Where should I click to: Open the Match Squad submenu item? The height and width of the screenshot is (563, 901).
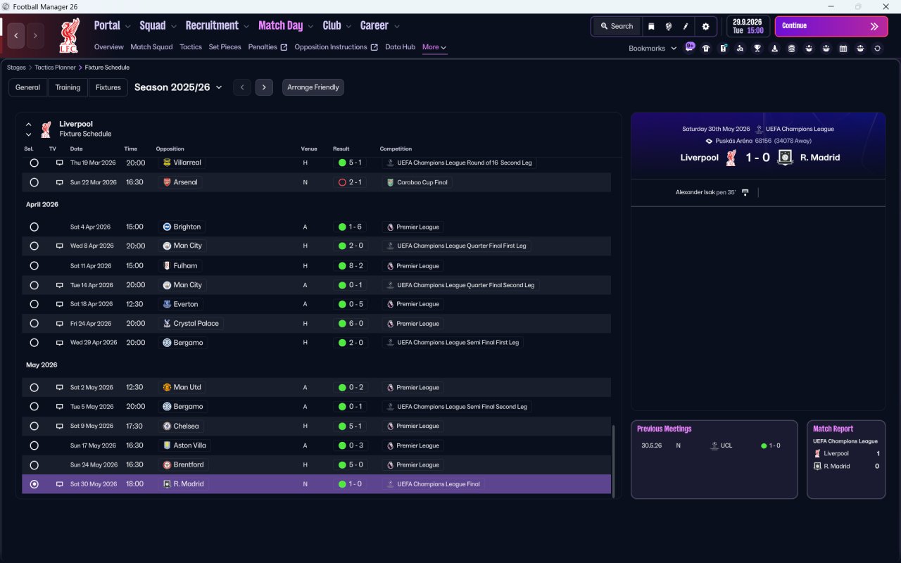(151, 47)
